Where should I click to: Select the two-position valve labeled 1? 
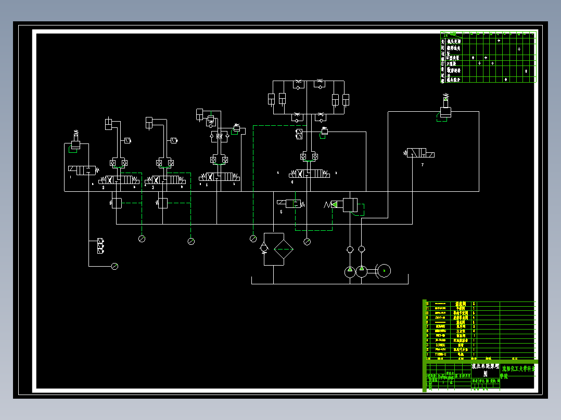coord(83,170)
